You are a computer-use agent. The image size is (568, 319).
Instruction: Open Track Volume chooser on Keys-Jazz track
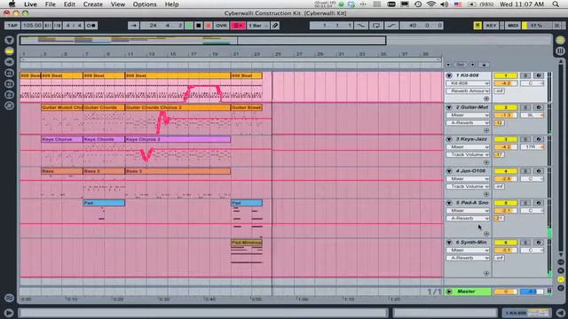[468, 154]
